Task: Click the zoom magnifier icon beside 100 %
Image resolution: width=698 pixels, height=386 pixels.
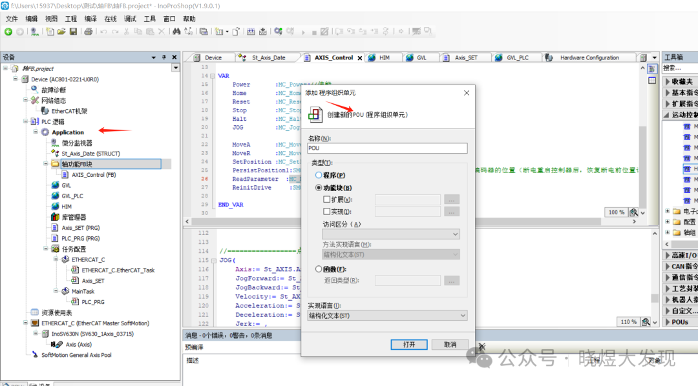Action: click(633, 212)
